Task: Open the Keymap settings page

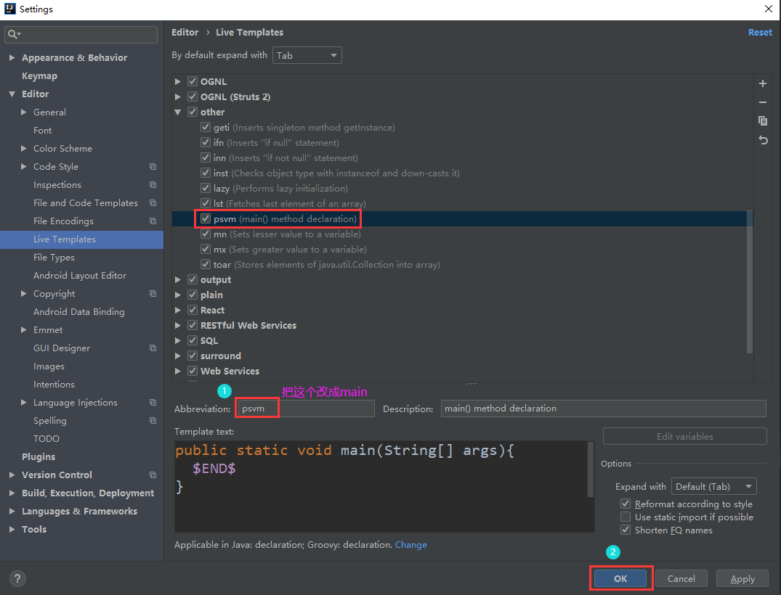Action: pos(39,76)
